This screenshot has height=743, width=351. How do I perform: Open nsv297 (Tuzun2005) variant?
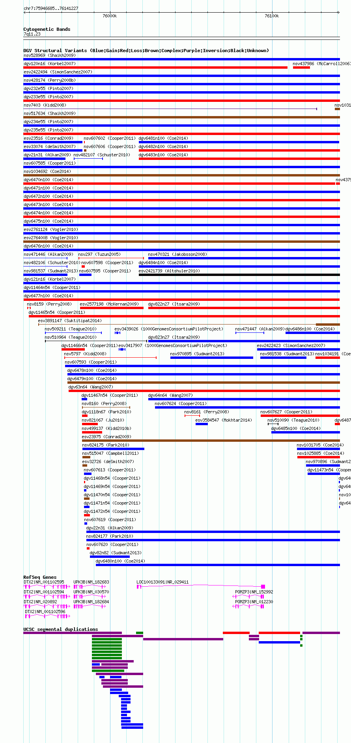(99, 254)
